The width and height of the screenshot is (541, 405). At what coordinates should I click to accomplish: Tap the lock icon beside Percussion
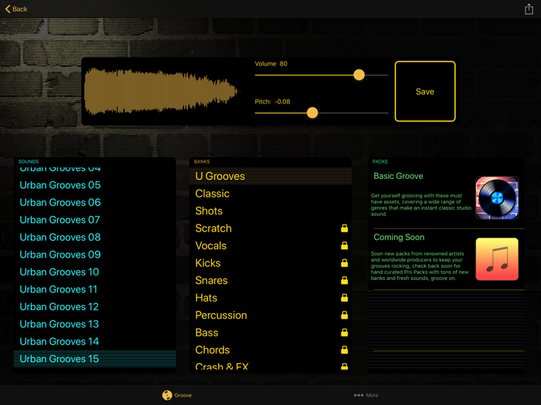point(345,315)
